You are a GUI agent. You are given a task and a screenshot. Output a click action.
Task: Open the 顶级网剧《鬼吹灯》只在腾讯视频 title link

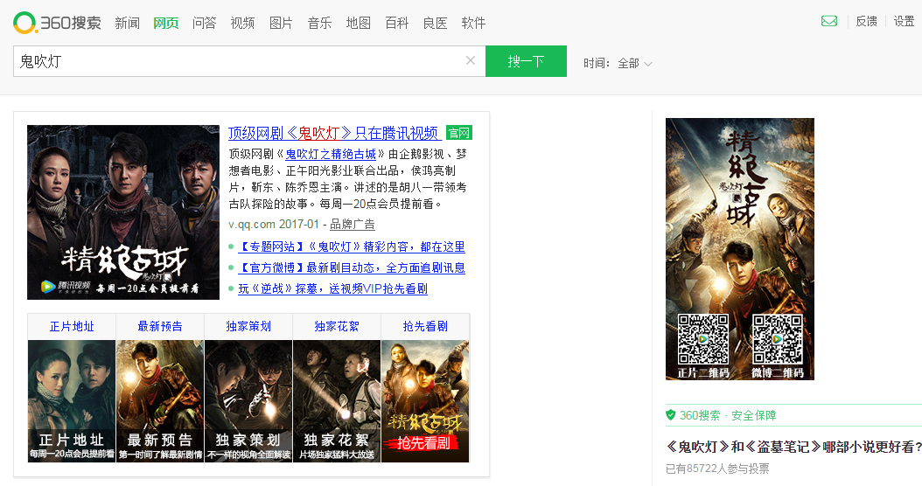[x=333, y=134]
